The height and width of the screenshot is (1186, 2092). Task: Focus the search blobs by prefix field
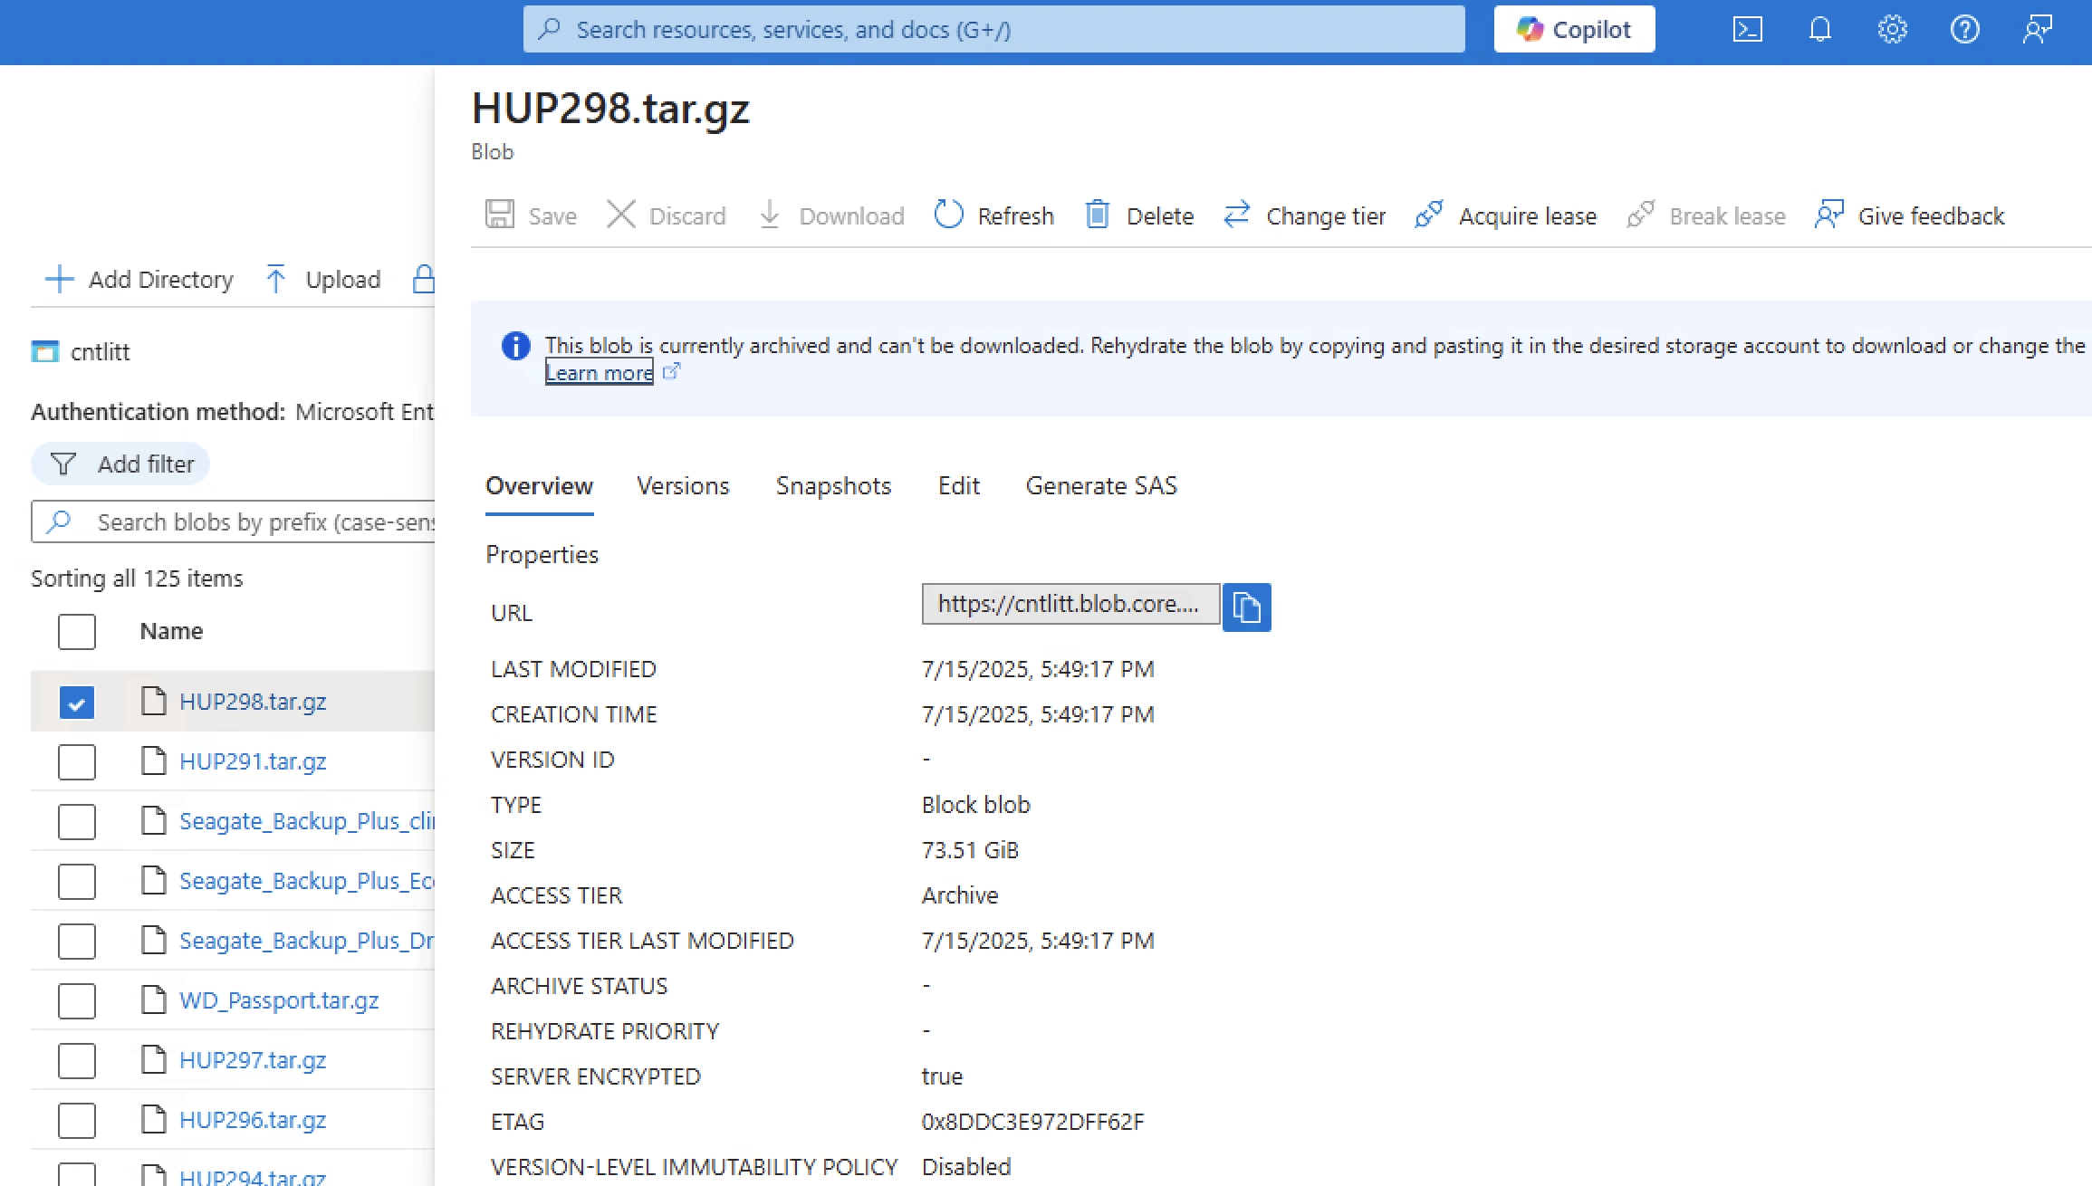tap(234, 521)
